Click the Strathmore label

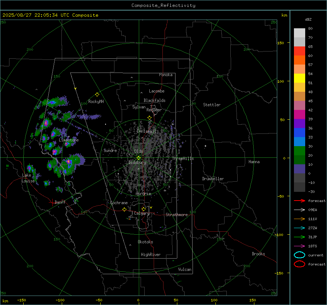click(x=177, y=215)
